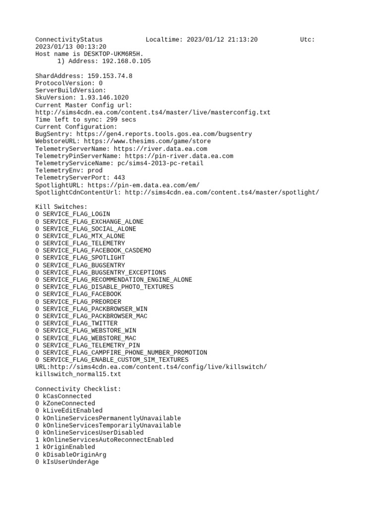Click the thesims.com store URL
The height and width of the screenshot is (508, 381).
(x=147, y=141)
